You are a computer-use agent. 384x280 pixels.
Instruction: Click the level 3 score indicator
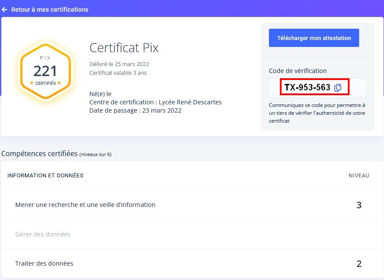(359, 204)
